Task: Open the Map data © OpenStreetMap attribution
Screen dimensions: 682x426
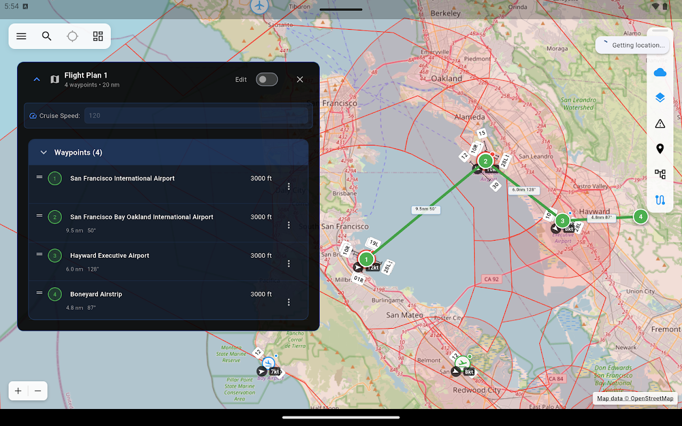Action: (635, 398)
